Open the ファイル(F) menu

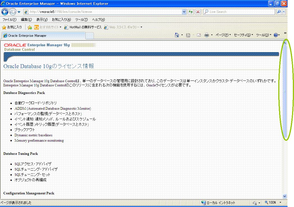tap(9, 19)
